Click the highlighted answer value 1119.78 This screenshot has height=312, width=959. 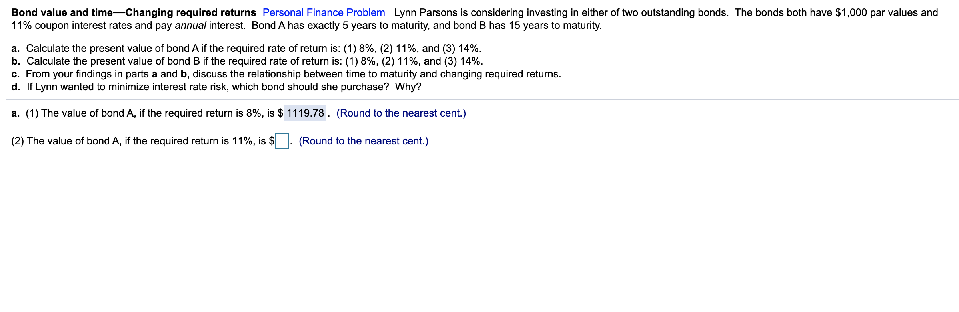coord(305,113)
